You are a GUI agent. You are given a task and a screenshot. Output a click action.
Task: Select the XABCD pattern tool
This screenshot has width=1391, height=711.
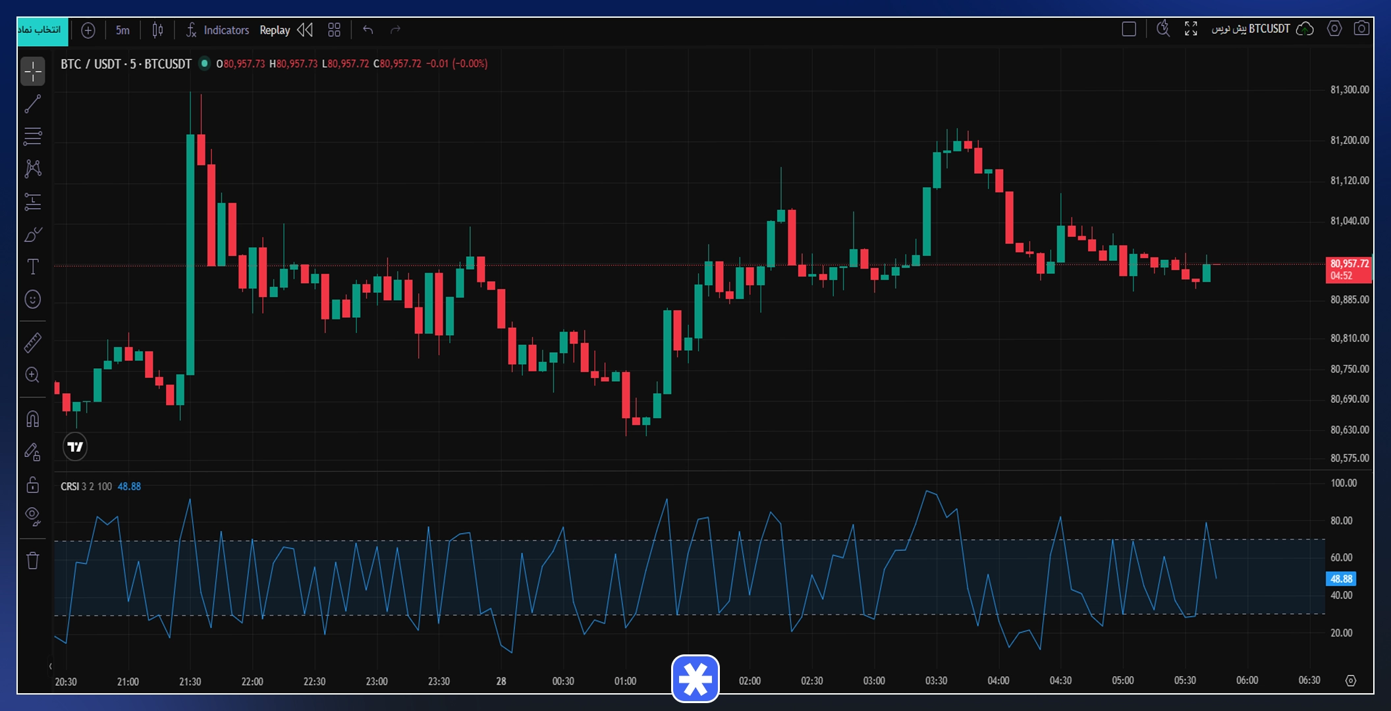(x=33, y=169)
